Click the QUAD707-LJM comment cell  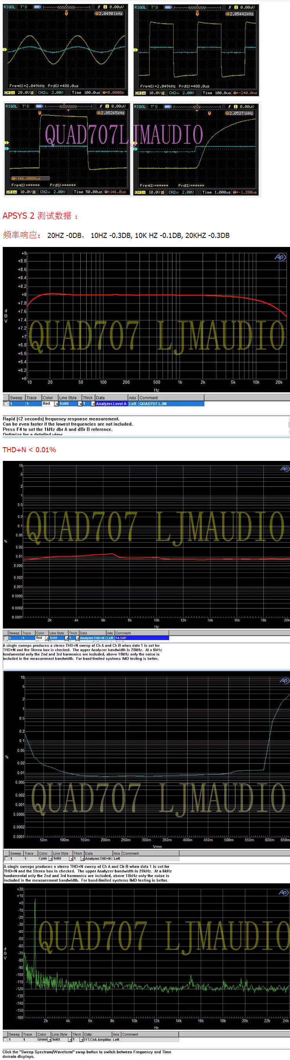[153, 404]
